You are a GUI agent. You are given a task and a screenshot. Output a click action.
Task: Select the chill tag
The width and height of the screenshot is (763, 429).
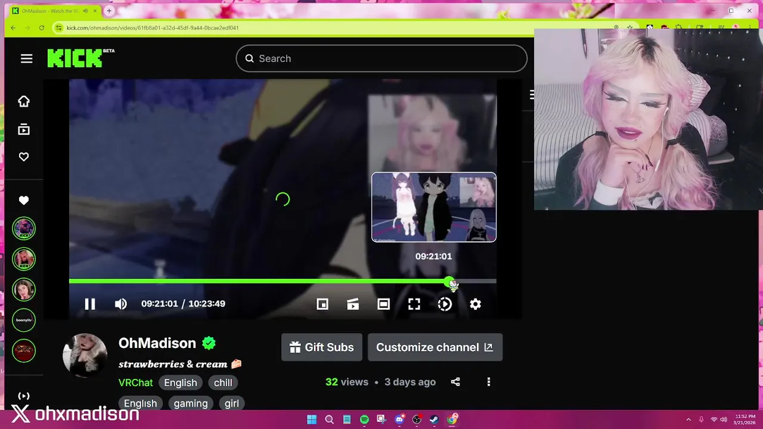coord(223,383)
